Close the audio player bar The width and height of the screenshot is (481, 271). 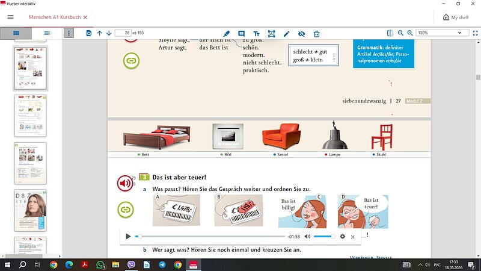tap(353, 237)
